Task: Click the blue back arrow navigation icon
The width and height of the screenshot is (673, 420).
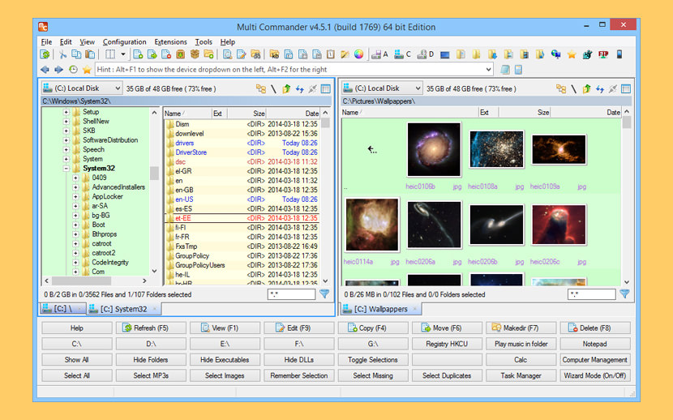Action: point(45,70)
